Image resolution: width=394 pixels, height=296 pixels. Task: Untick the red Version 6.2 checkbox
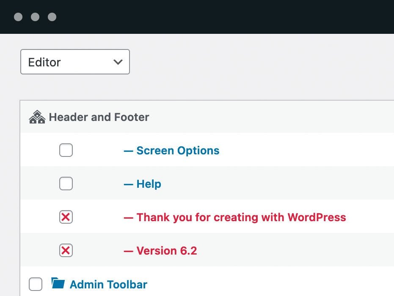66,251
